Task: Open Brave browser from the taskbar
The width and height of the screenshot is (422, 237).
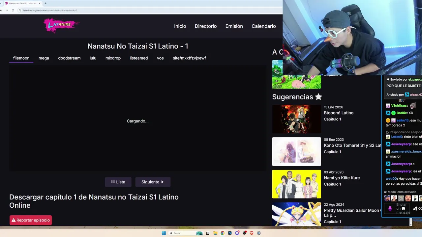Action: coord(252,233)
